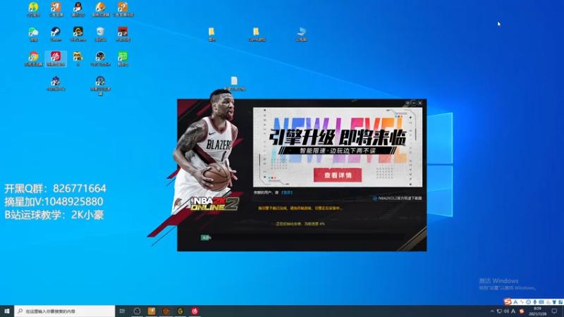Open the WeGame desktop shortcut
This screenshot has width=564, height=317.
click(x=78, y=34)
